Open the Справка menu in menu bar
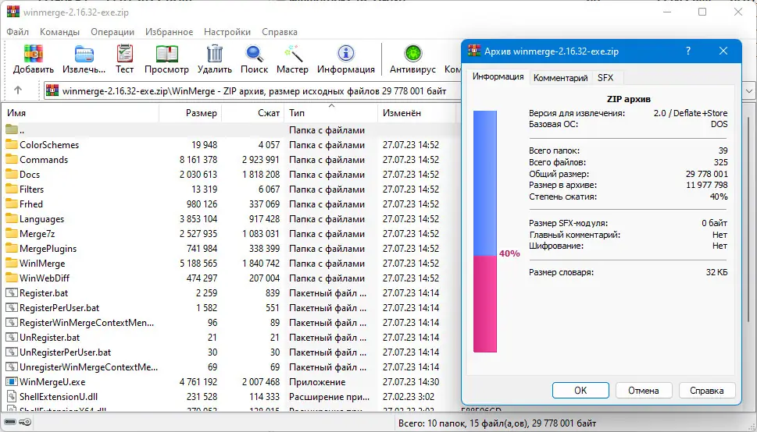This screenshot has width=757, height=432. click(280, 32)
